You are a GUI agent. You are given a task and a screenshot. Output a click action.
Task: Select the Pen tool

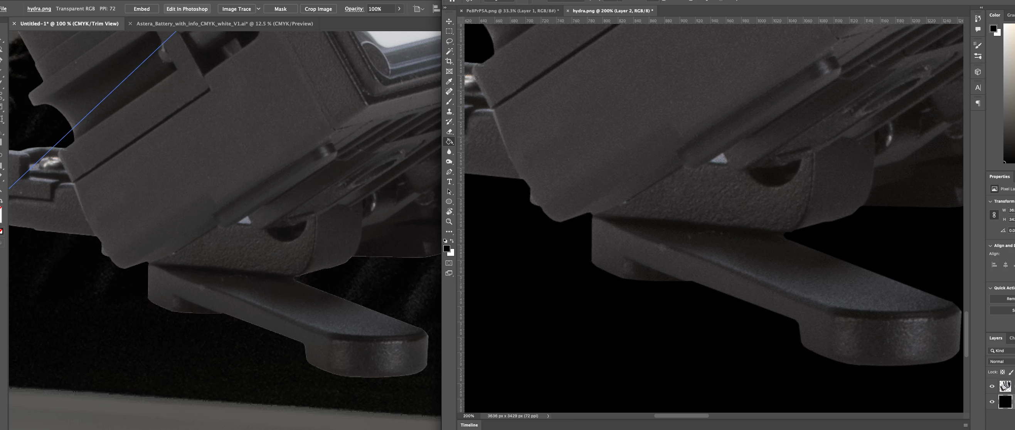pyautogui.click(x=449, y=172)
